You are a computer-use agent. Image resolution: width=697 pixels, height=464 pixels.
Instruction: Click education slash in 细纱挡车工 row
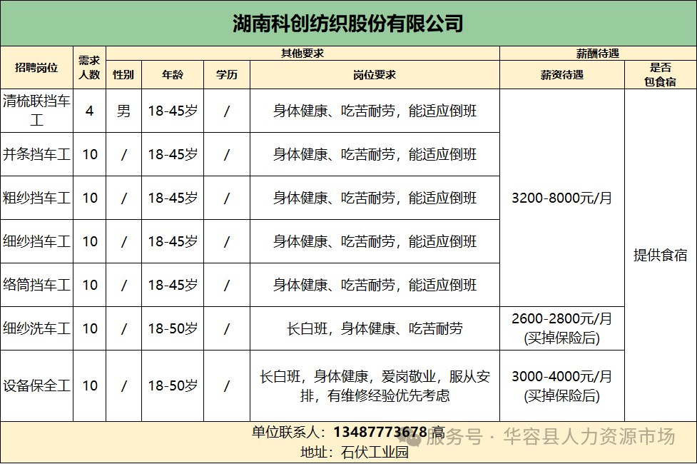tap(227, 241)
